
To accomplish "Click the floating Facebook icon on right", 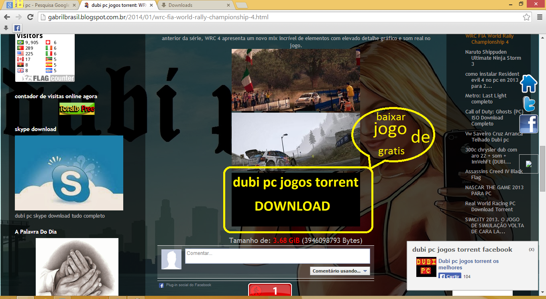I will click(x=529, y=124).
